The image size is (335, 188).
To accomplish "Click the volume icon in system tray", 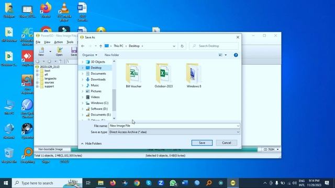I will point(295,183).
